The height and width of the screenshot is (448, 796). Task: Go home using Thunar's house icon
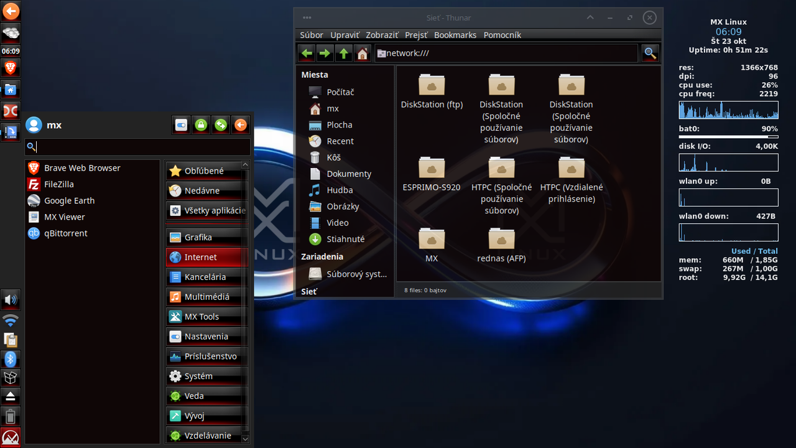click(x=363, y=53)
